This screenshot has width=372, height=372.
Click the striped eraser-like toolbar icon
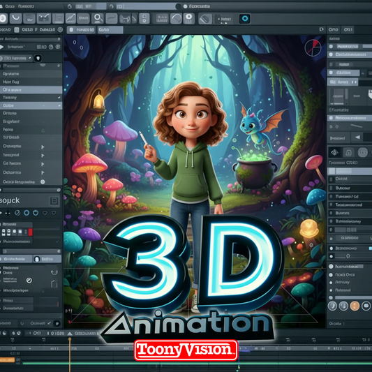coord(205,19)
